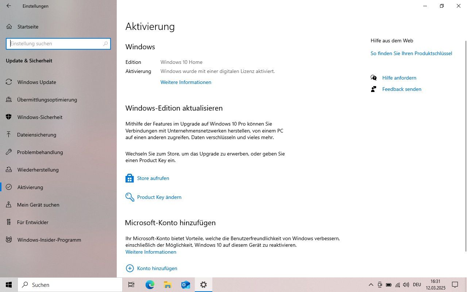Click taskbar Suchen search box

coord(70,285)
